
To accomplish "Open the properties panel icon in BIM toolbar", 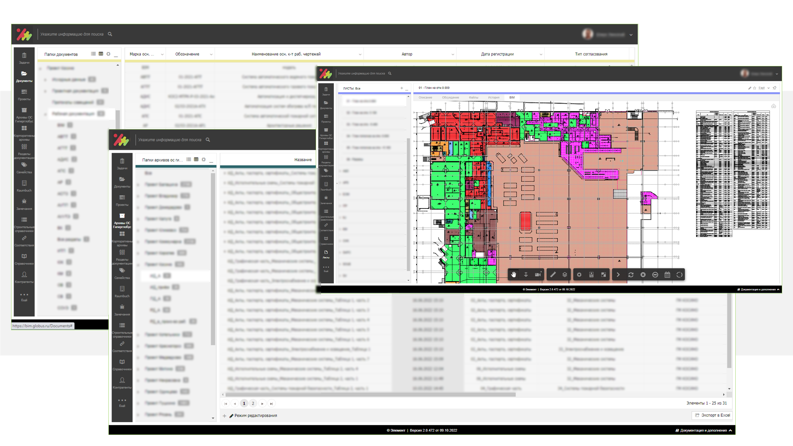I will click(x=591, y=274).
